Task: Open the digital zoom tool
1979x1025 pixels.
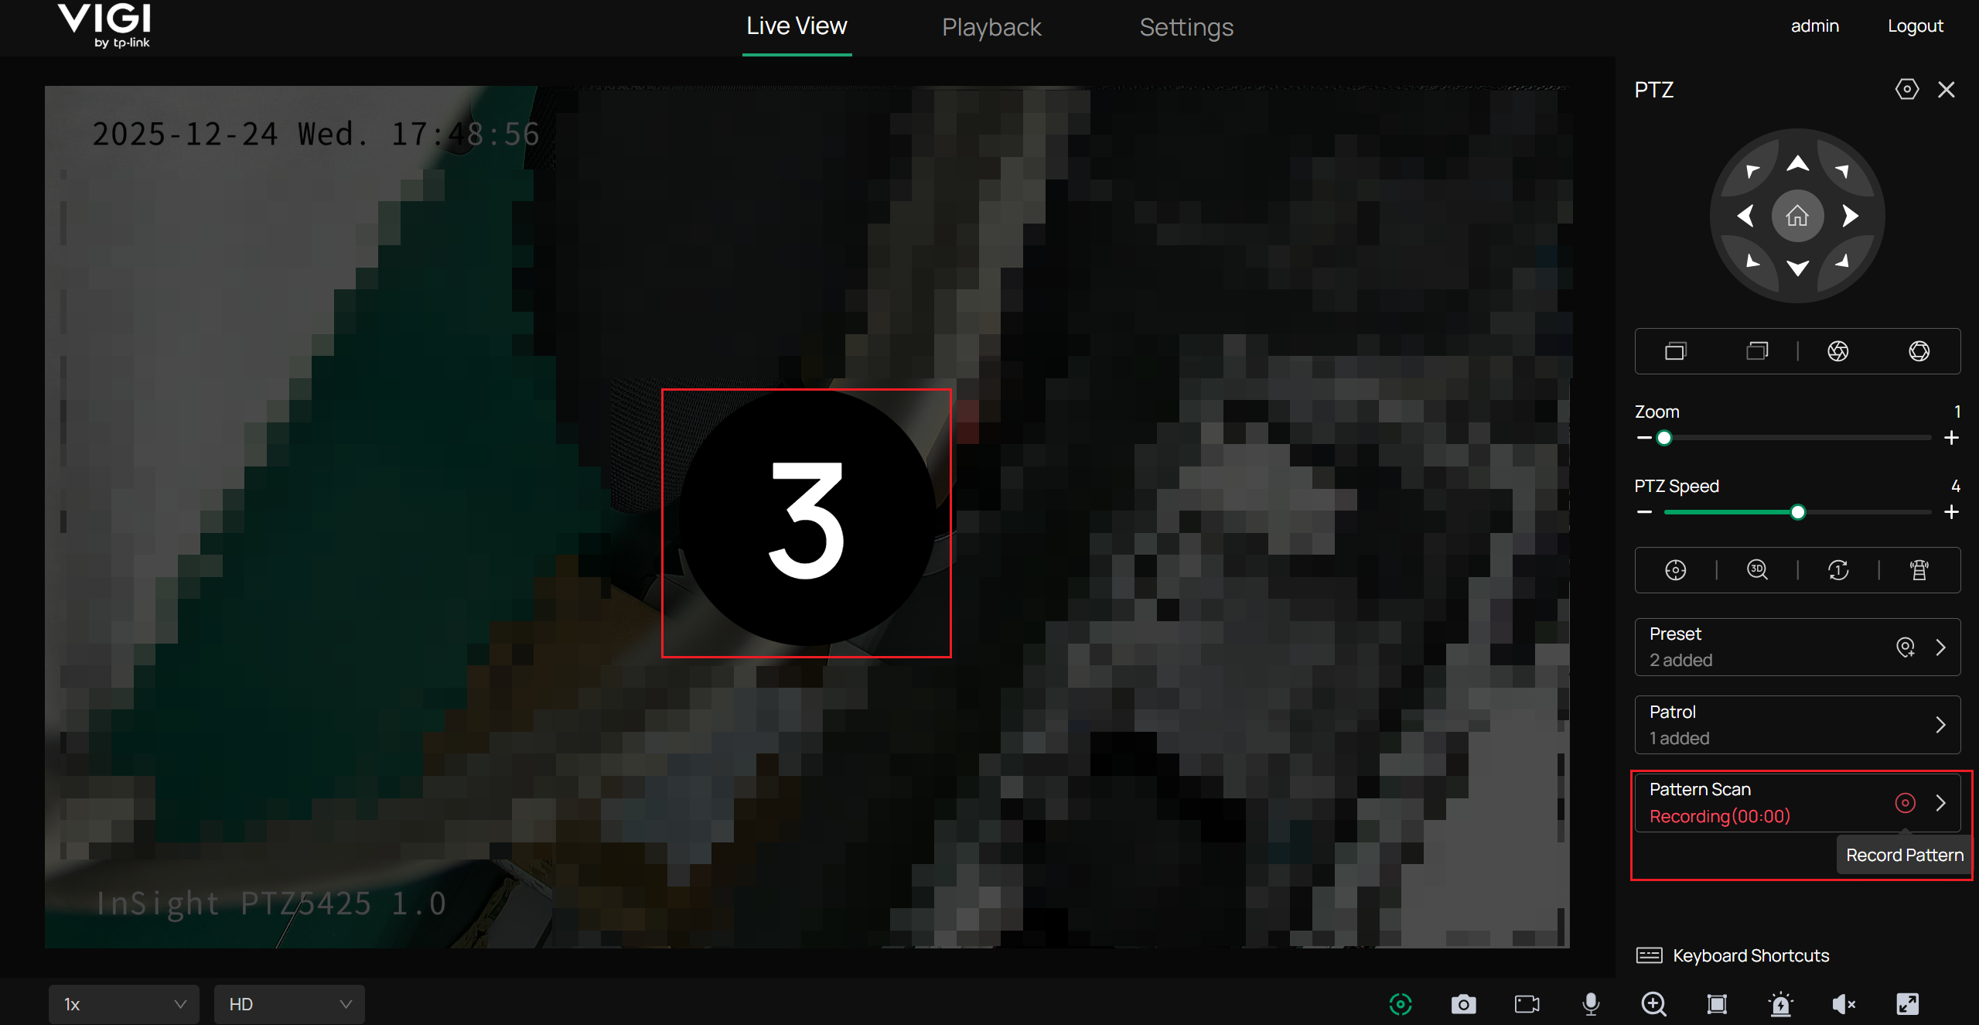Action: pyautogui.click(x=1654, y=1004)
